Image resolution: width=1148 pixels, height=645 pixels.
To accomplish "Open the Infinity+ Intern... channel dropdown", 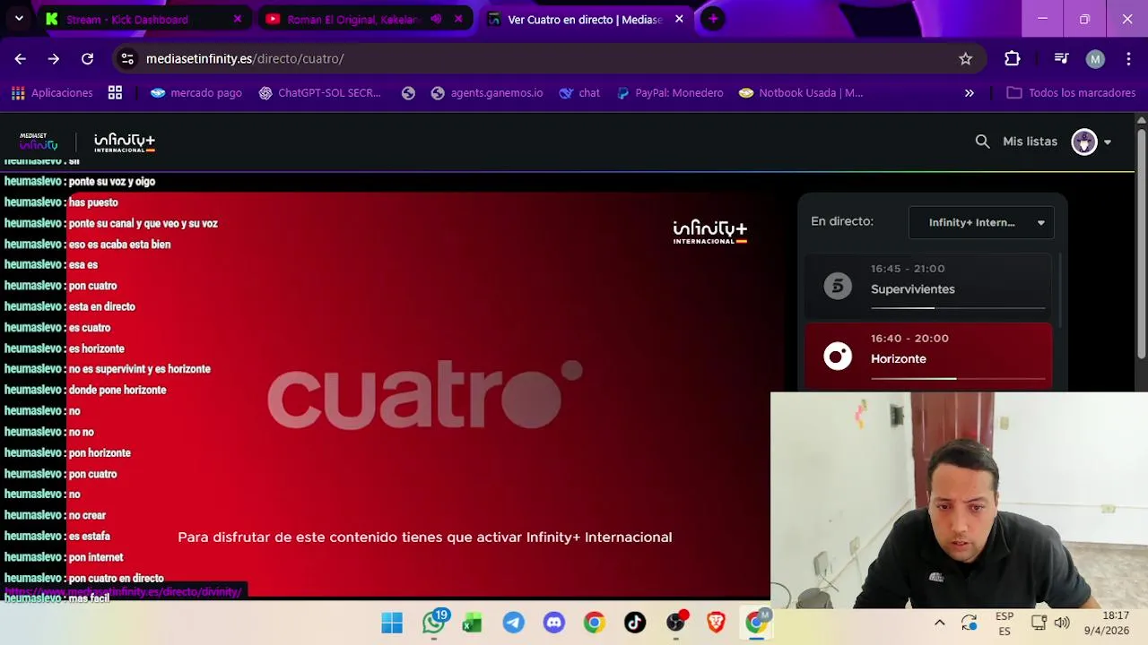I will (x=981, y=222).
